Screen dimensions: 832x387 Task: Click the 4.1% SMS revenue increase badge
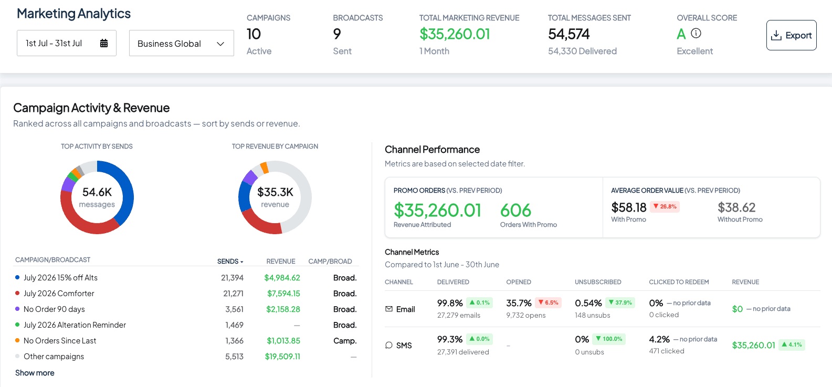[792, 344]
